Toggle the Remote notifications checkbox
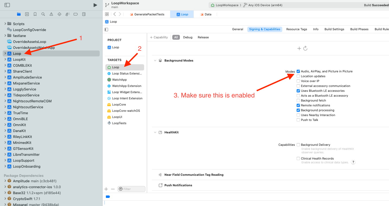 click(x=298, y=105)
